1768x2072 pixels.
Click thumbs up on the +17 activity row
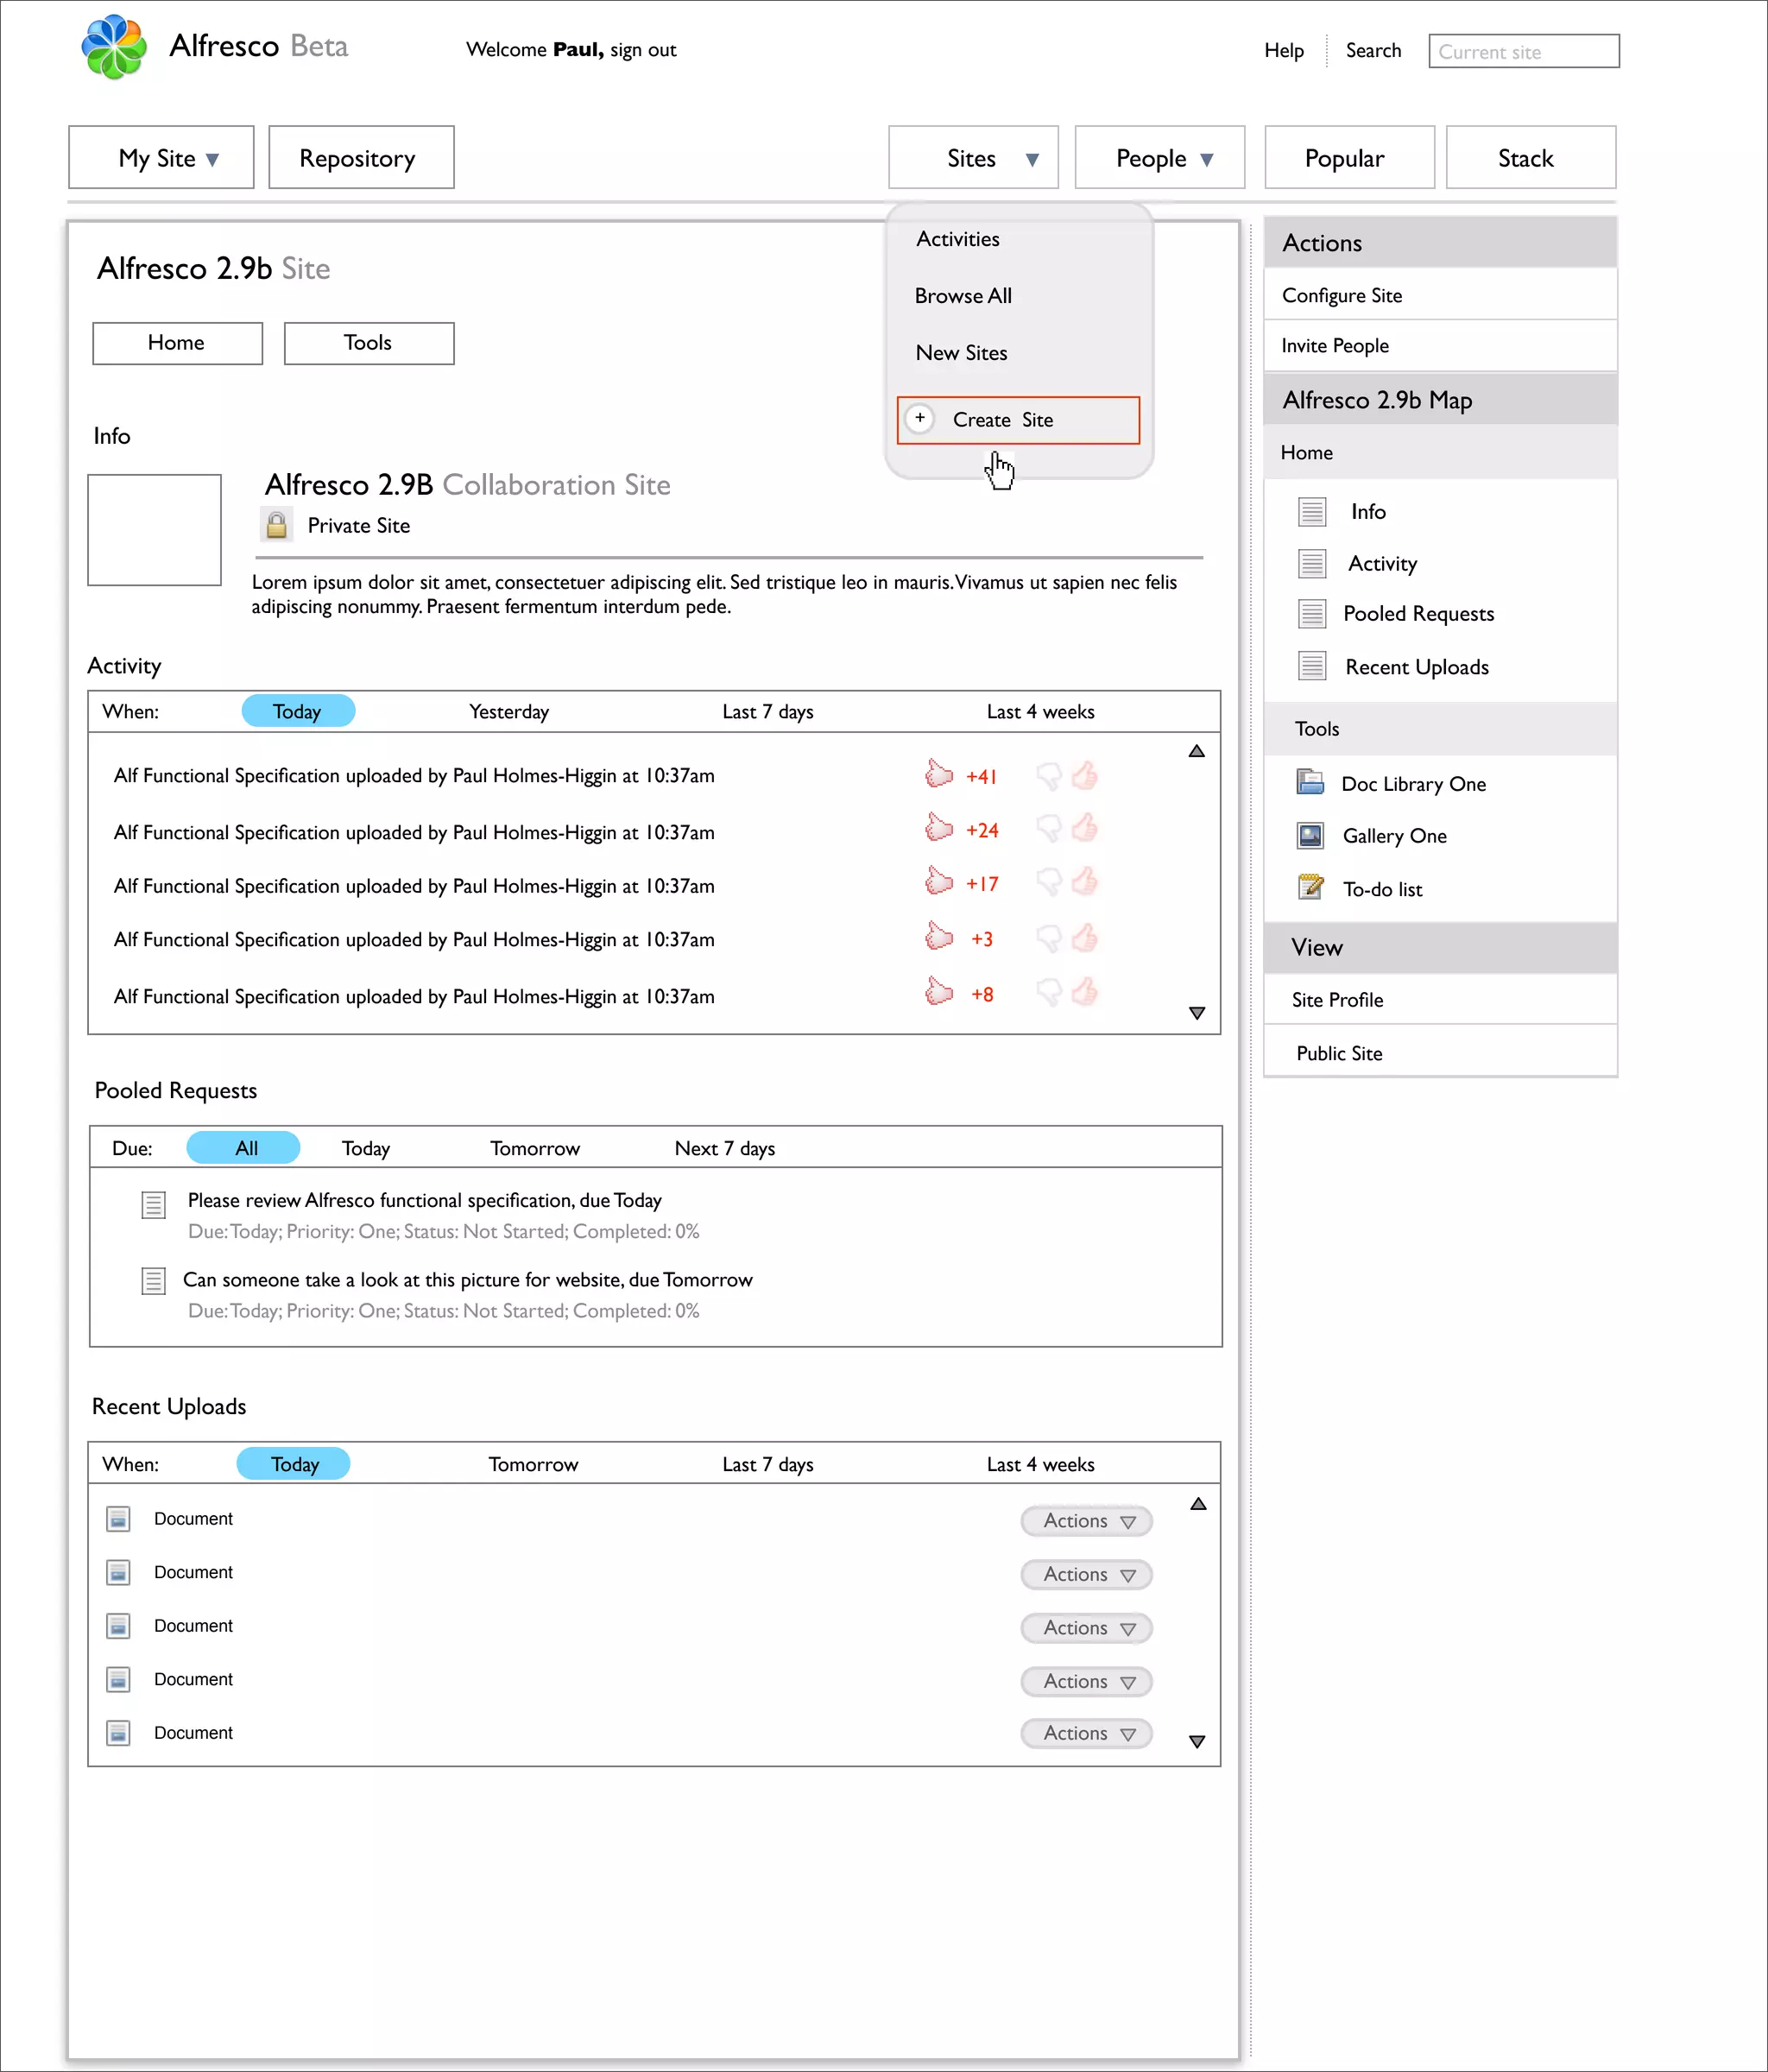pyautogui.click(x=1085, y=881)
